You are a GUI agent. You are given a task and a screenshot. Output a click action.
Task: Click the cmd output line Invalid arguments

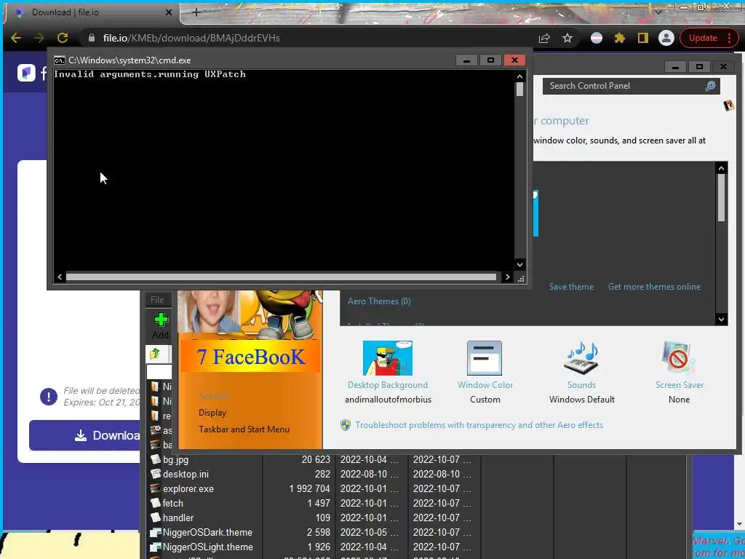150,74
